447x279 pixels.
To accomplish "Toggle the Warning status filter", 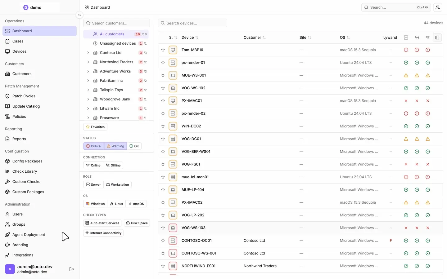I will tap(115, 146).
